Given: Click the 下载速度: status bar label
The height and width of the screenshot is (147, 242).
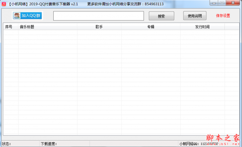Looking at the screenshot, I should 49,144.
